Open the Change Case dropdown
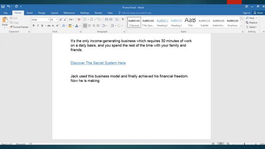This screenshot has width=265, height=149. coord(72,19)
